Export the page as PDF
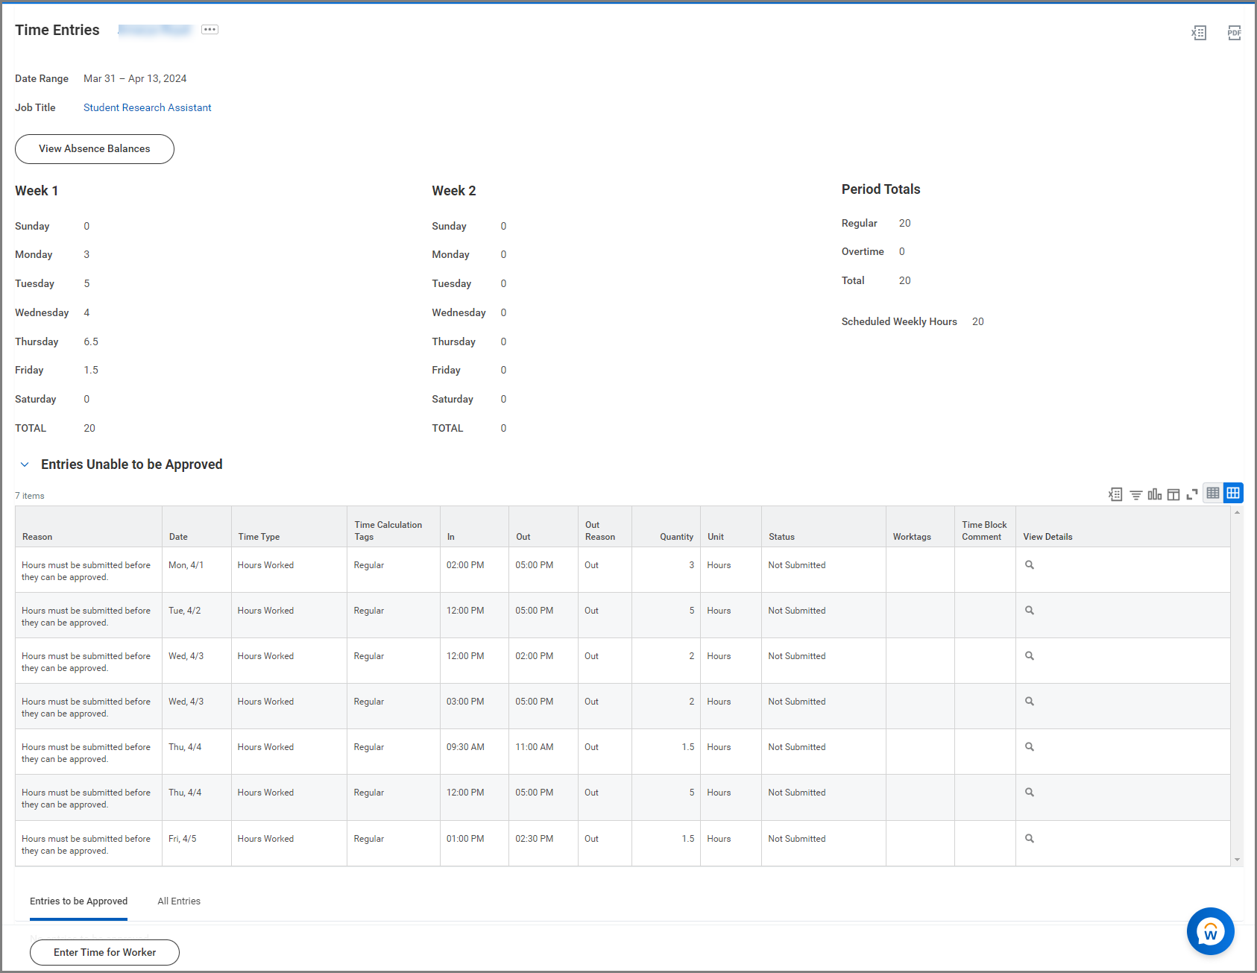This screenshot has height=973, width=1257. (1234, 33)
